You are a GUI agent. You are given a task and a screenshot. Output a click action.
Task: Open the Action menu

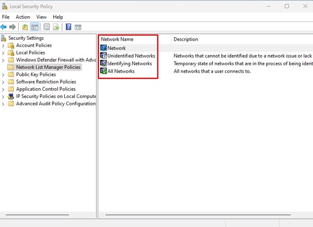click(x=22, y=17)
